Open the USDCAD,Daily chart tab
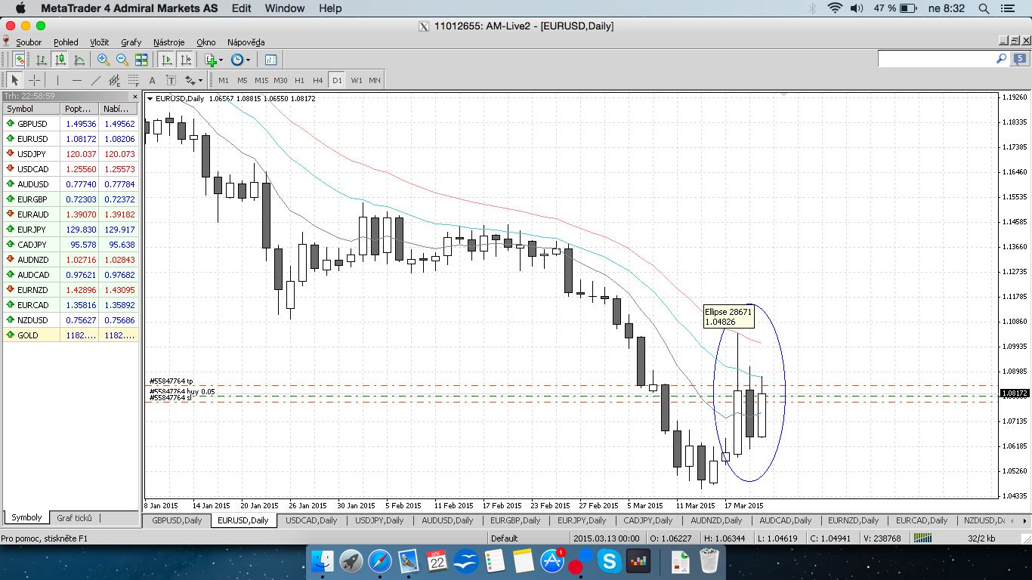Image resolution: width=1032 pixels, height=580 pixels. click(x=312, y=520)
